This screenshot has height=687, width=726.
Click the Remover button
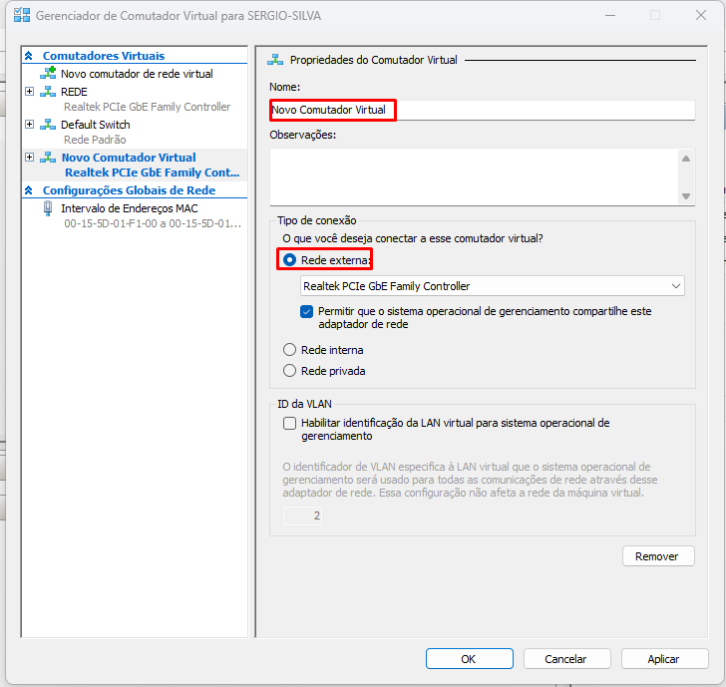click(657, 556)
